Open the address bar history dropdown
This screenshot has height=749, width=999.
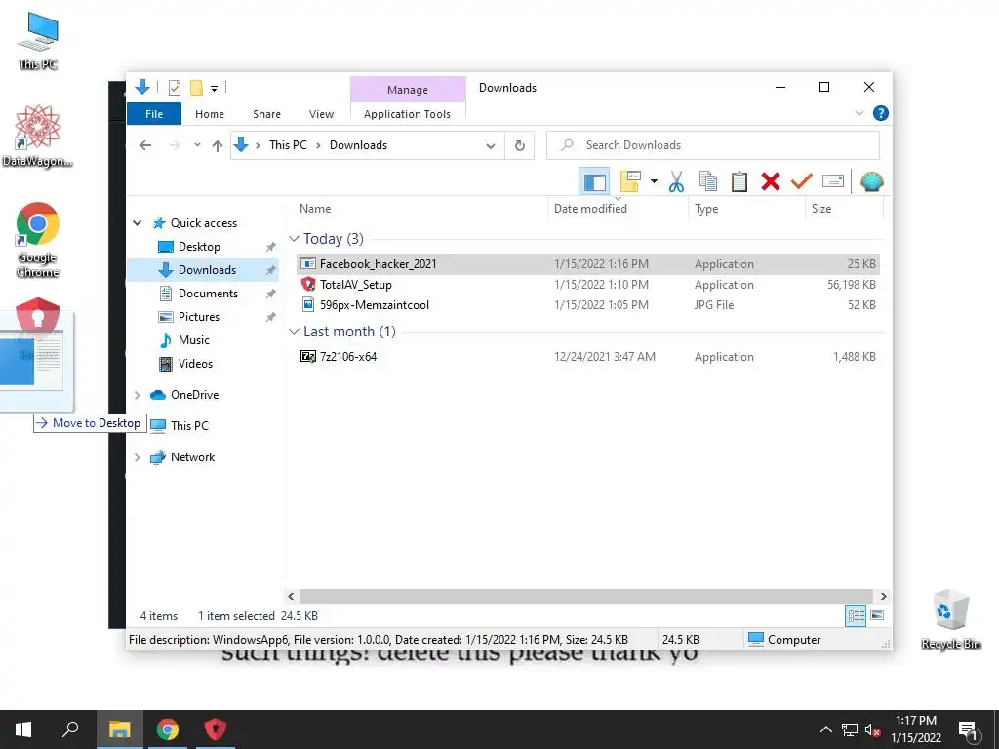491,146
